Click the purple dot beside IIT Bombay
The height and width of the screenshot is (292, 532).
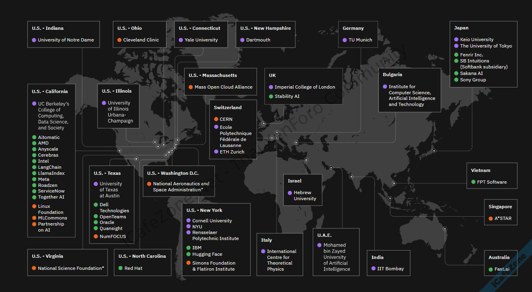374,269
